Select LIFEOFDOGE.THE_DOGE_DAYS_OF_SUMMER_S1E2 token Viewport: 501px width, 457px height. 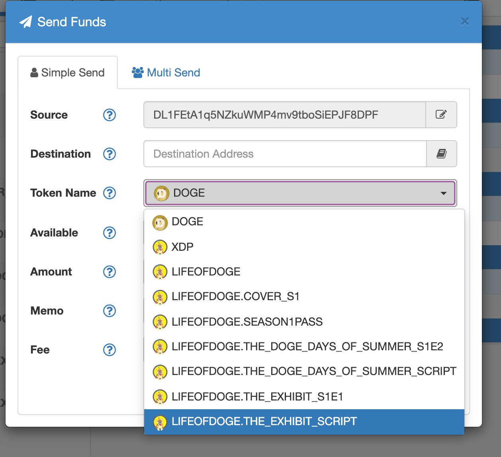pyautogui.click(x=304, y=346)
